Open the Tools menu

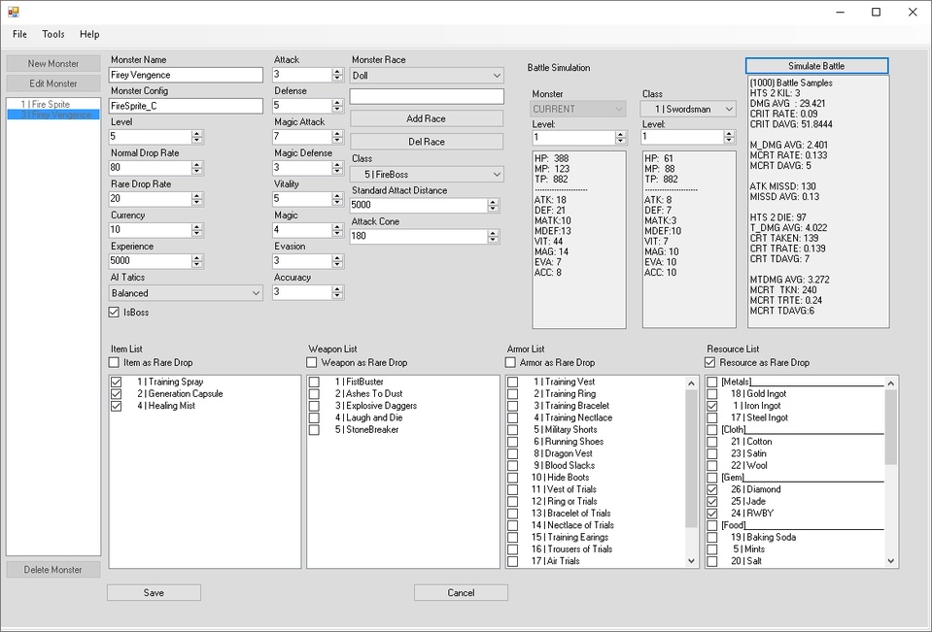click(x=52, y=34)
